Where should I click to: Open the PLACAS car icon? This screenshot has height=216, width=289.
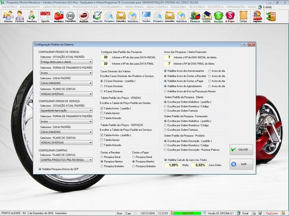pos(84,16)
